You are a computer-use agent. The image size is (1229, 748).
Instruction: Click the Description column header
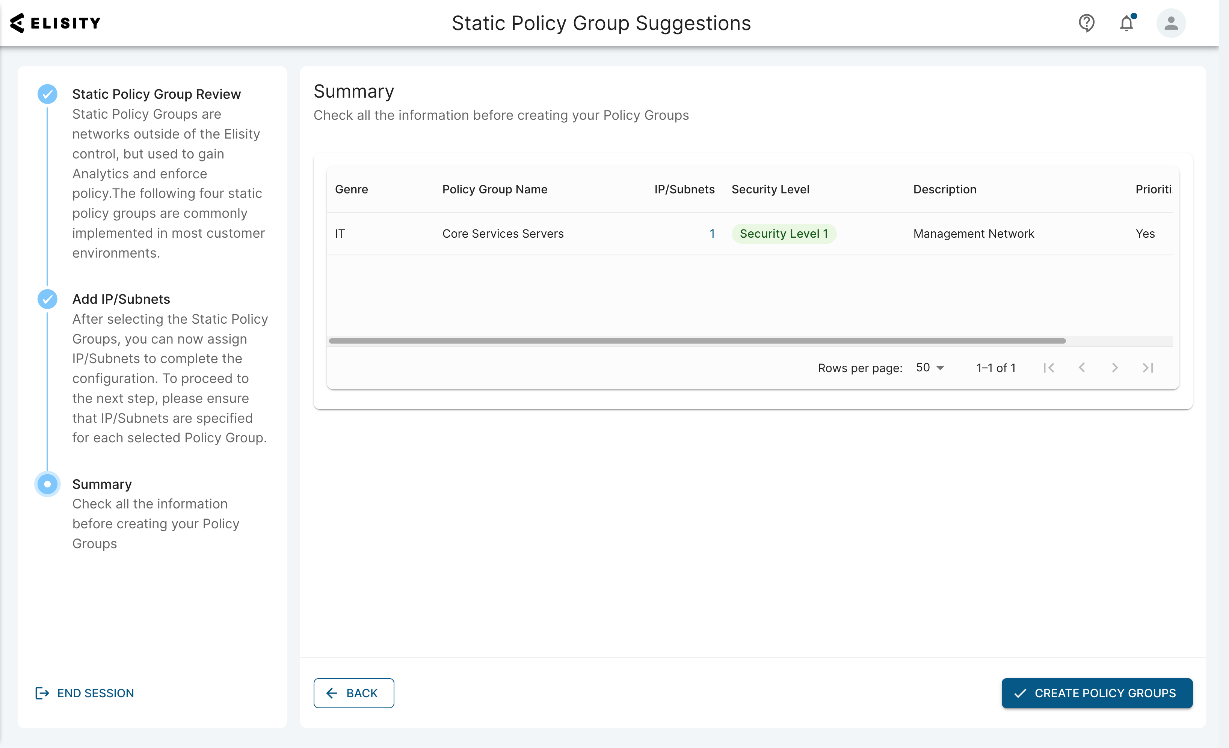tap(945, 189)
